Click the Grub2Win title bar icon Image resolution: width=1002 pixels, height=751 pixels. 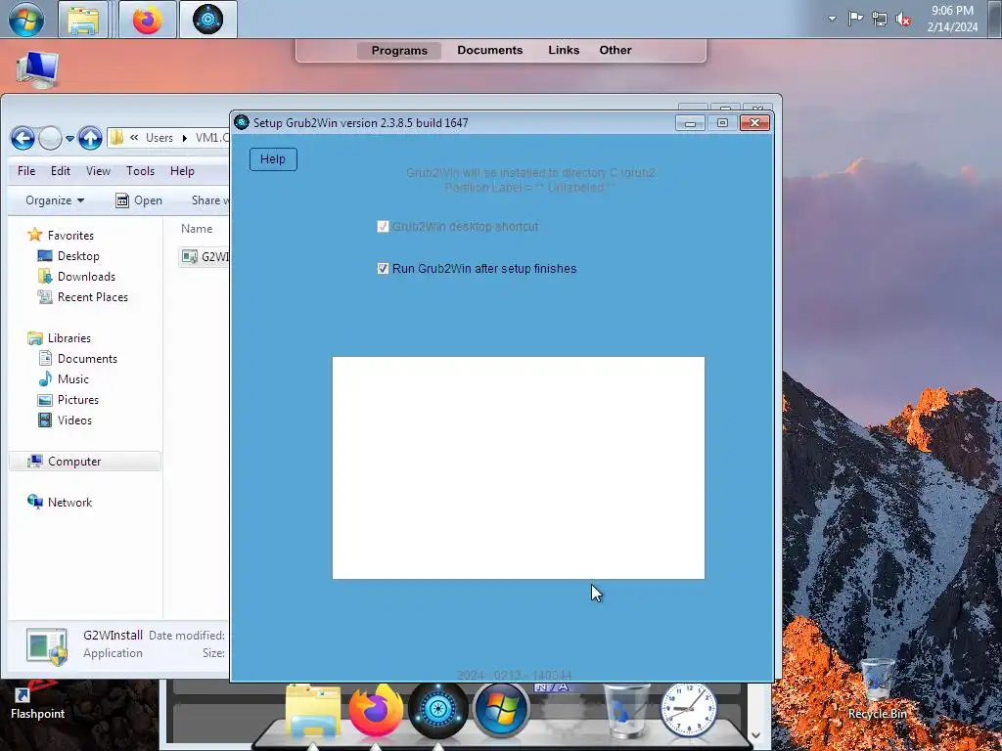coord(242,122)
